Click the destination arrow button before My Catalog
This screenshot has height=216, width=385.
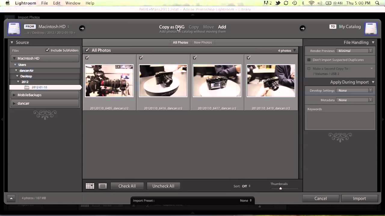[x=302, y=28]
